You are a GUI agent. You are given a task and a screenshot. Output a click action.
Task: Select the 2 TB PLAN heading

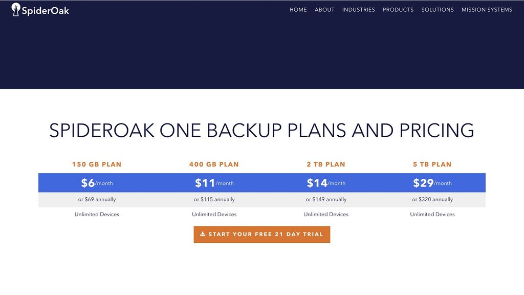pos(326,164)
